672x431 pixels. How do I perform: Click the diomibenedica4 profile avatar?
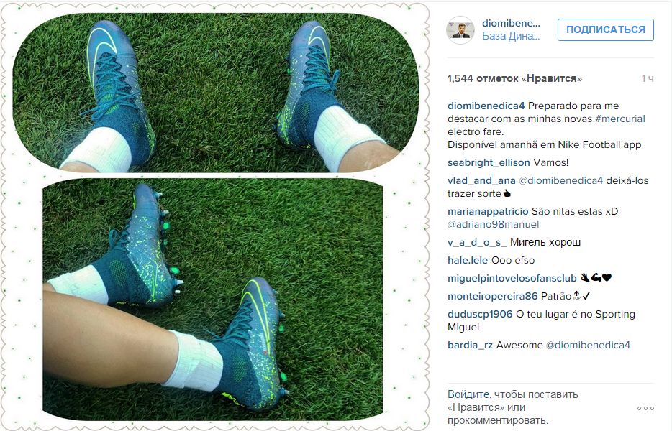(460, 30)
